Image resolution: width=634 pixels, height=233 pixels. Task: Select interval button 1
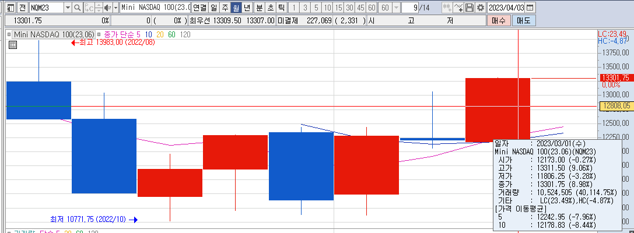tap(294, 8)
